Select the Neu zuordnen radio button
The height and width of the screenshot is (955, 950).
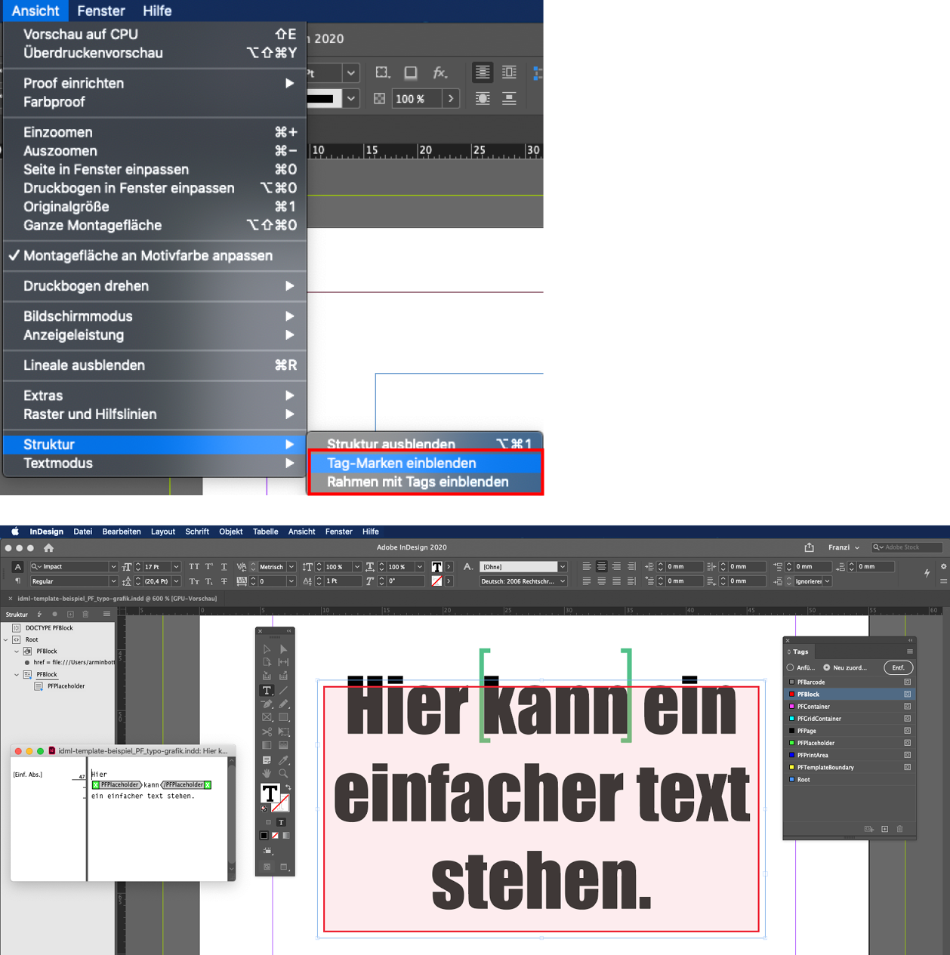(826, 667)
